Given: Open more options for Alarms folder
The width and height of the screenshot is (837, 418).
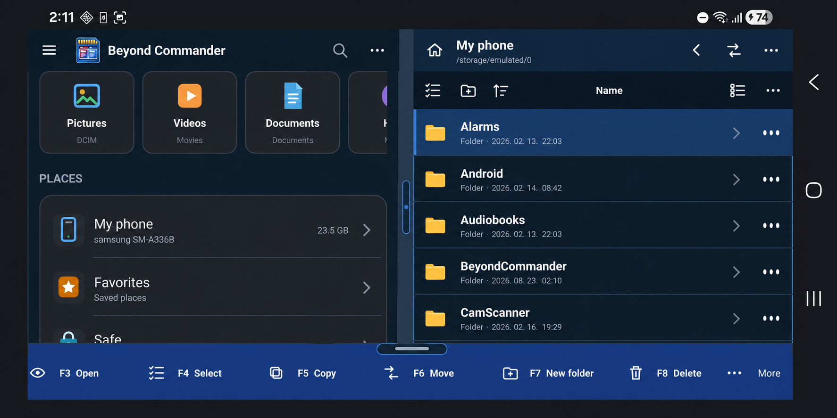Looking at the screenshot, I should 771,133.
